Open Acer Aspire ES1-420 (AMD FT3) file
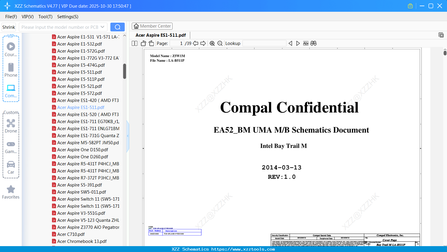Image resolution: width=447 pixels, height=252 pixels. pos(85,100)
